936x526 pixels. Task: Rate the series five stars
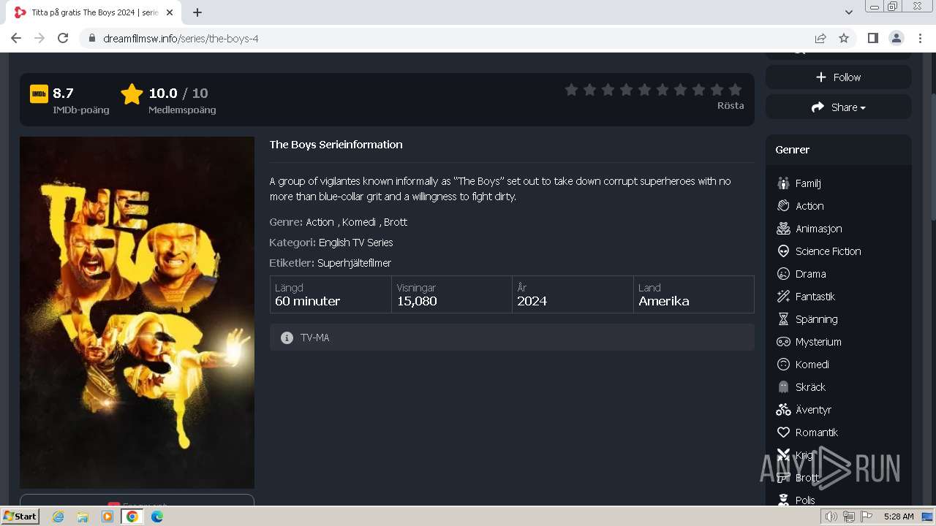[644, 89]
